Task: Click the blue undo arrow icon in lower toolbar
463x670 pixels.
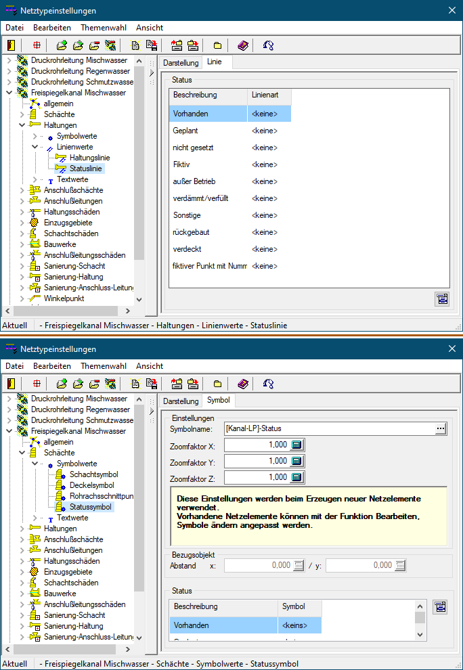Action: click(269, 384)
